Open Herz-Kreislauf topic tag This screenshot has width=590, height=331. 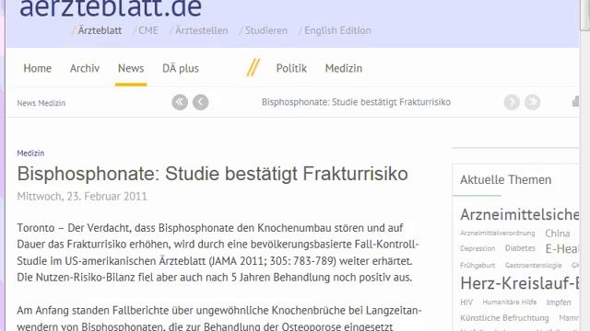click(x=519, y=283)
